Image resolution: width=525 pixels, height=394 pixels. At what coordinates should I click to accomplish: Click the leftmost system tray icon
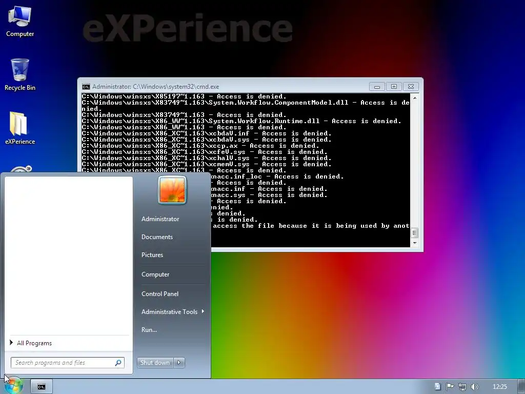point(437,387)
